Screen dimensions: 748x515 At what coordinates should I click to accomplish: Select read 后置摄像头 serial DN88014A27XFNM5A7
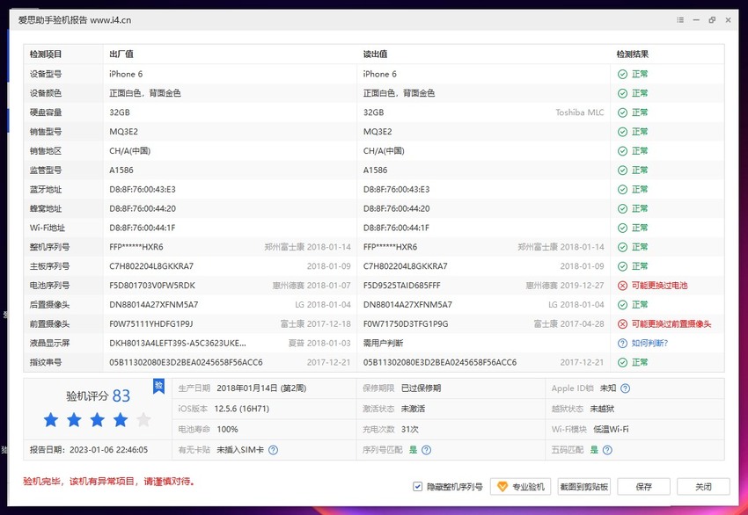click(x=407, y=304)
